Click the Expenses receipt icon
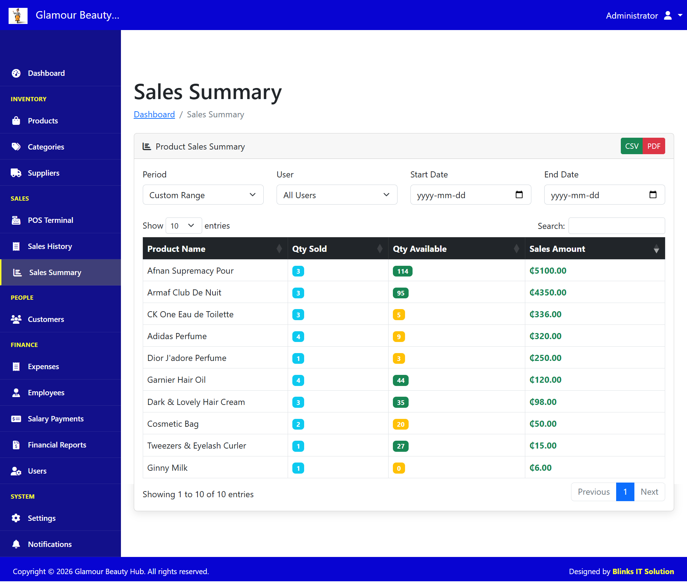This screenshot has width=687, height=587. click(x=16, y=367)
